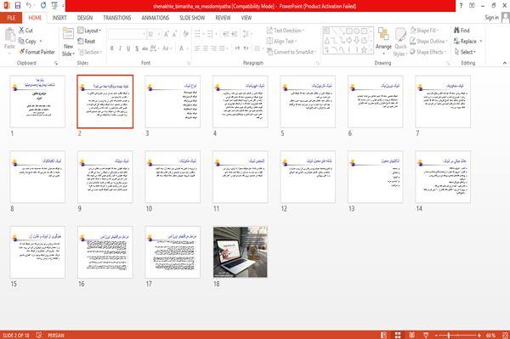Switch to SLIDE SHOW tab
Viewport: 510px width, 339px height.
click(x=192, y=18)
